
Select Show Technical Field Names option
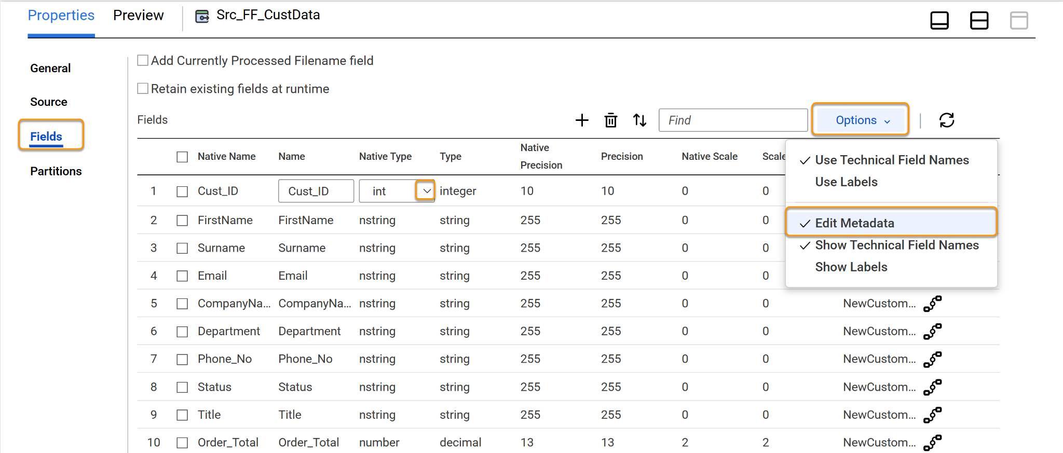(897, 245)
